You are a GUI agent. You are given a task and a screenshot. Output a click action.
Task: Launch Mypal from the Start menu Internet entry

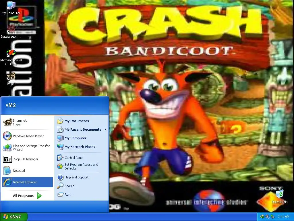28,122
